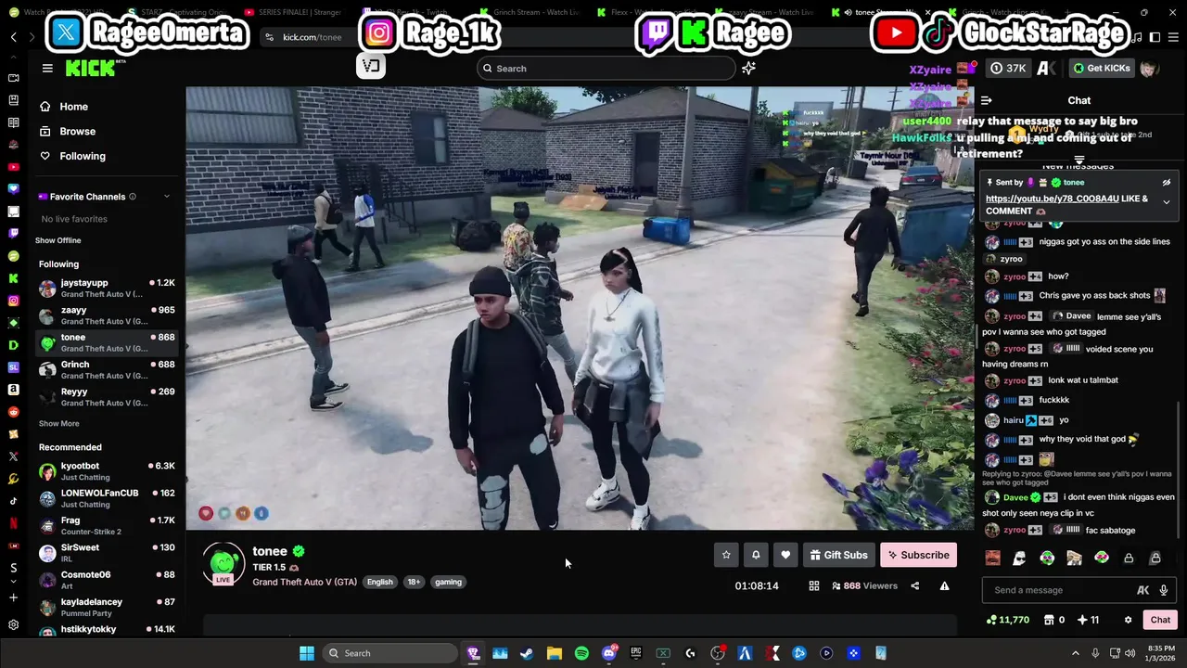
Task: Open kayladelancey Pummel Party channel
Action: 107,608
